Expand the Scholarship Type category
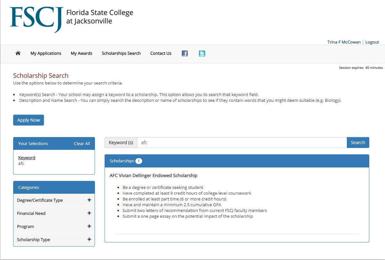385x260 pixels. [x=54, y=240]
